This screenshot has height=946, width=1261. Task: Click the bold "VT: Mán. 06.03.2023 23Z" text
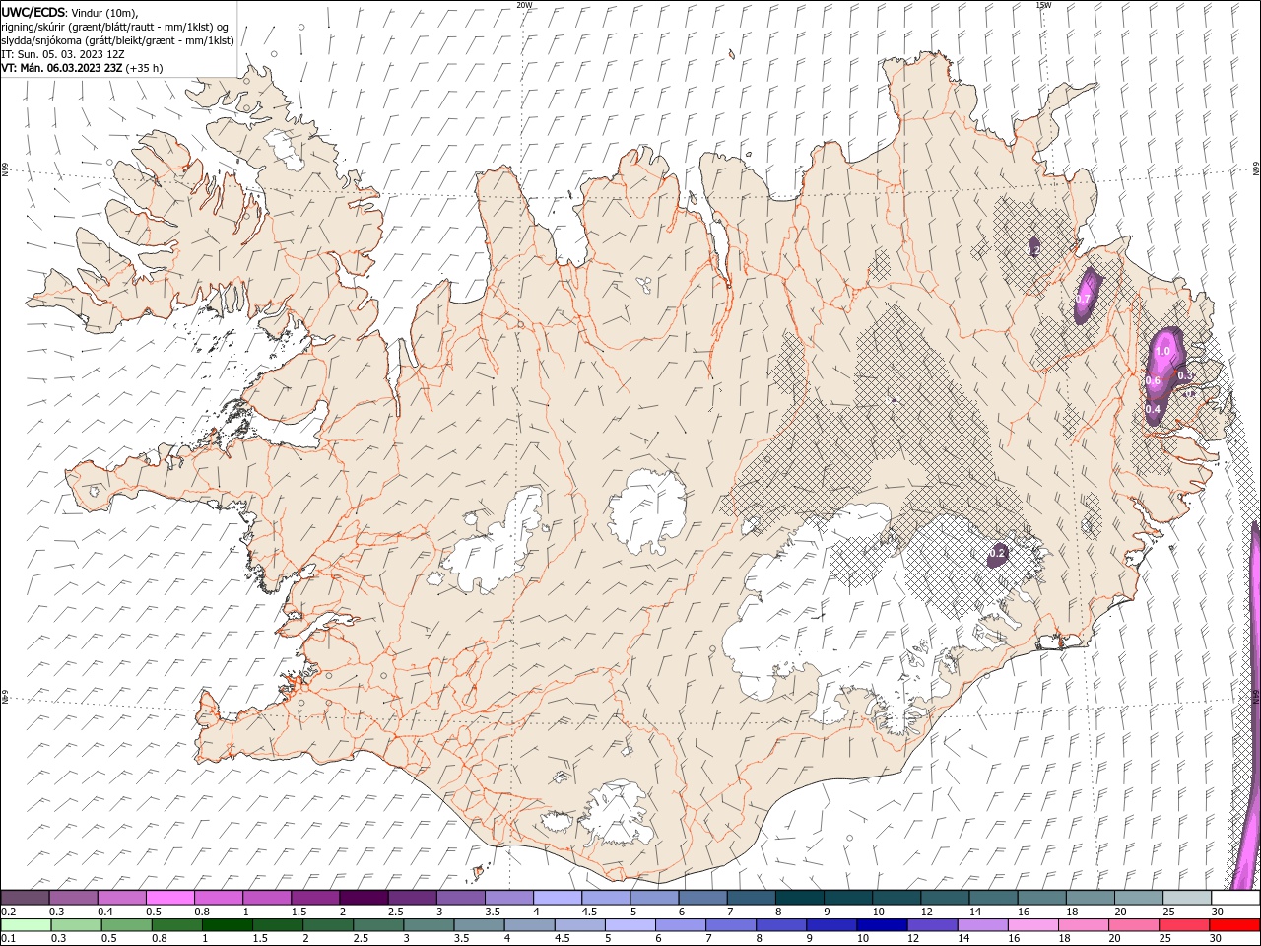pyautogui.click(x=61, y=68)
